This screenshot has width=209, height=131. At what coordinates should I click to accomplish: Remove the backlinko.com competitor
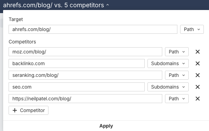(198, 63)
